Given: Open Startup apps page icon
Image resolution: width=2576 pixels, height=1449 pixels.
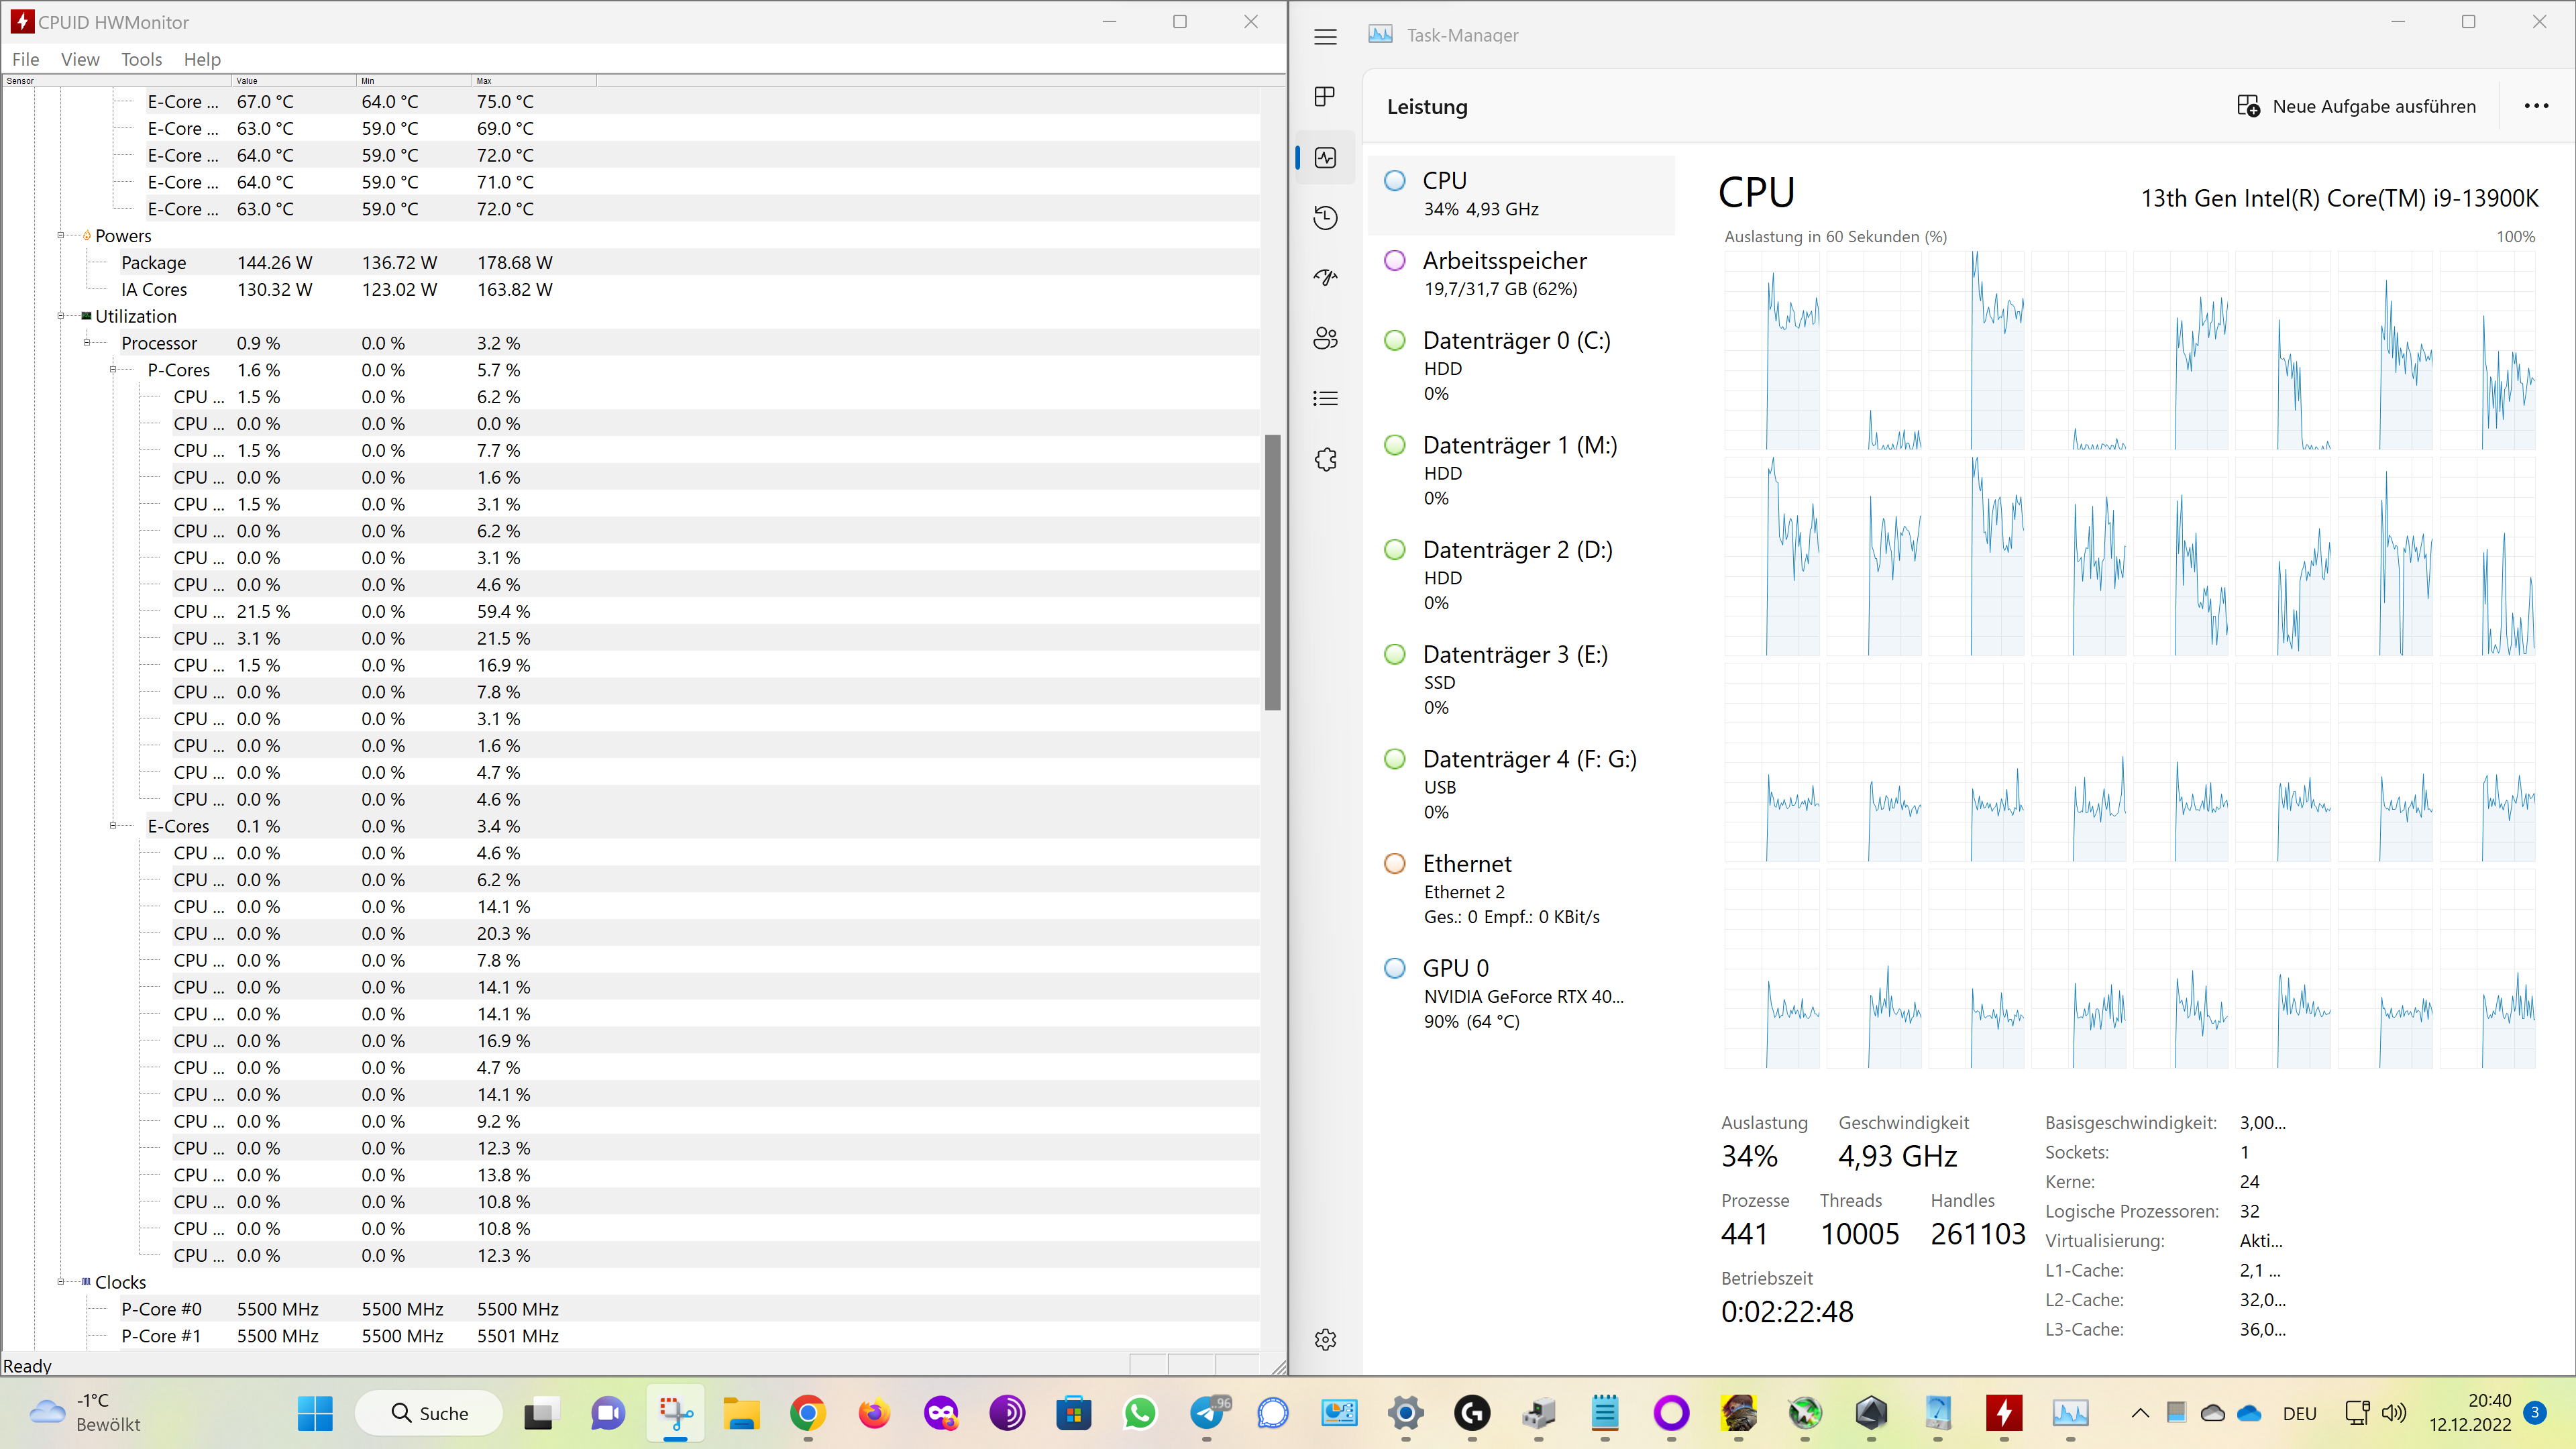Looking at the screenshot, I should (1325, 278).
